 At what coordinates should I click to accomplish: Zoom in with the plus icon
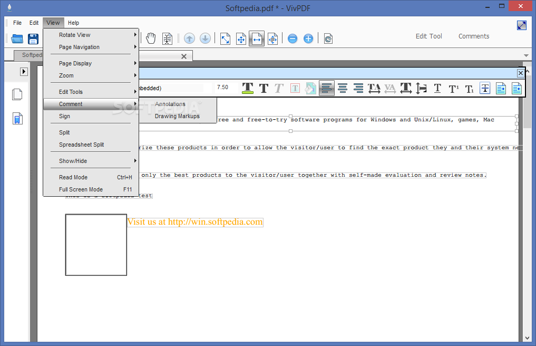[308, 39]
